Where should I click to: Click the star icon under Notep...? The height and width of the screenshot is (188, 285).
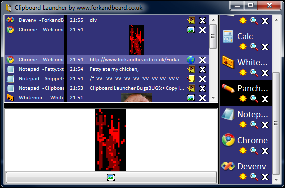click(x=243, y=125)
